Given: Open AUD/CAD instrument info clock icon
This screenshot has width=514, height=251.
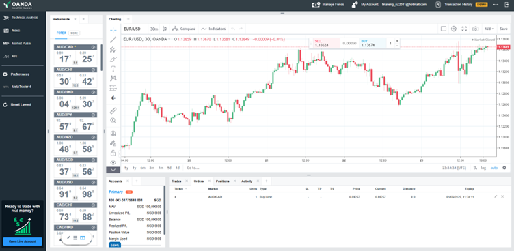Looking at the screenshot, I should click(94, 48).
